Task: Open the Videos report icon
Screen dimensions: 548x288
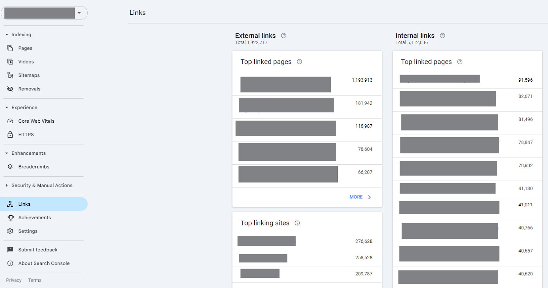Action: 10,62
